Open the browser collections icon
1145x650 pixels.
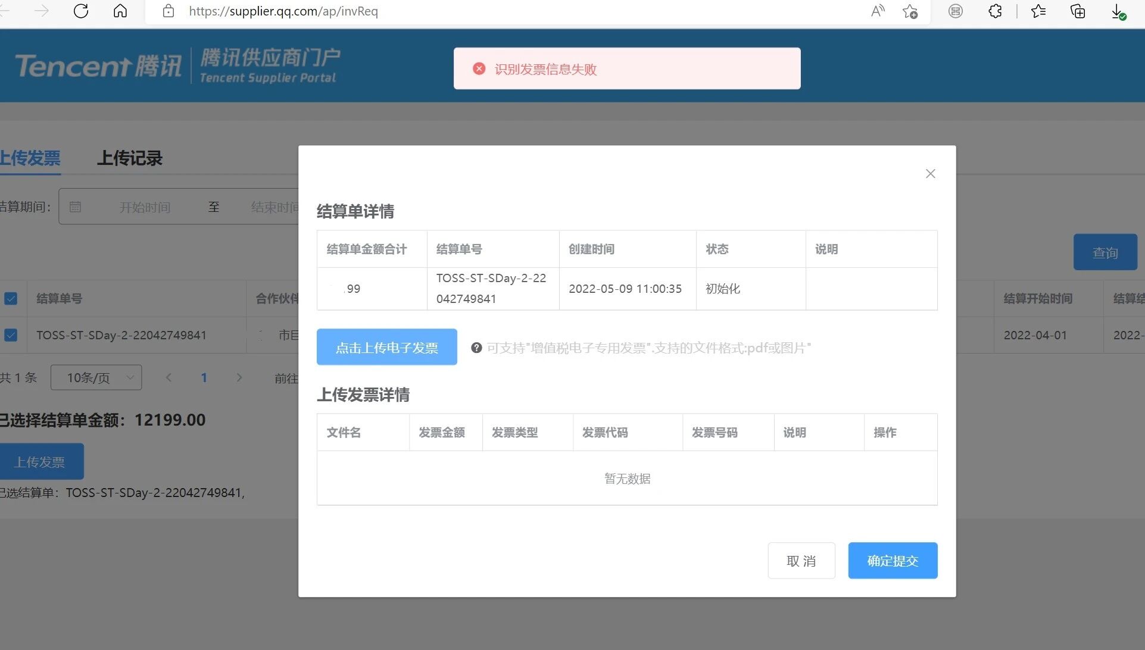click(1078, 11)
